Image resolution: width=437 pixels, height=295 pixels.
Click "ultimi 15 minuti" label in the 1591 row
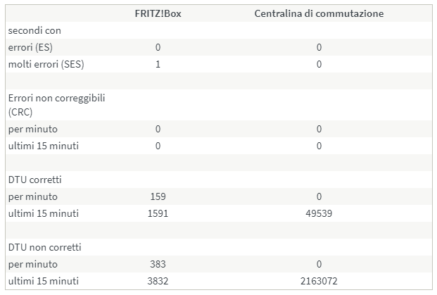[x=43, y=213]
